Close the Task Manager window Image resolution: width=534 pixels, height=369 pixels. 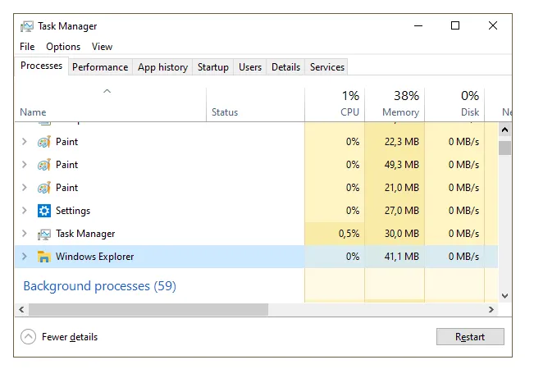(492, 26)
